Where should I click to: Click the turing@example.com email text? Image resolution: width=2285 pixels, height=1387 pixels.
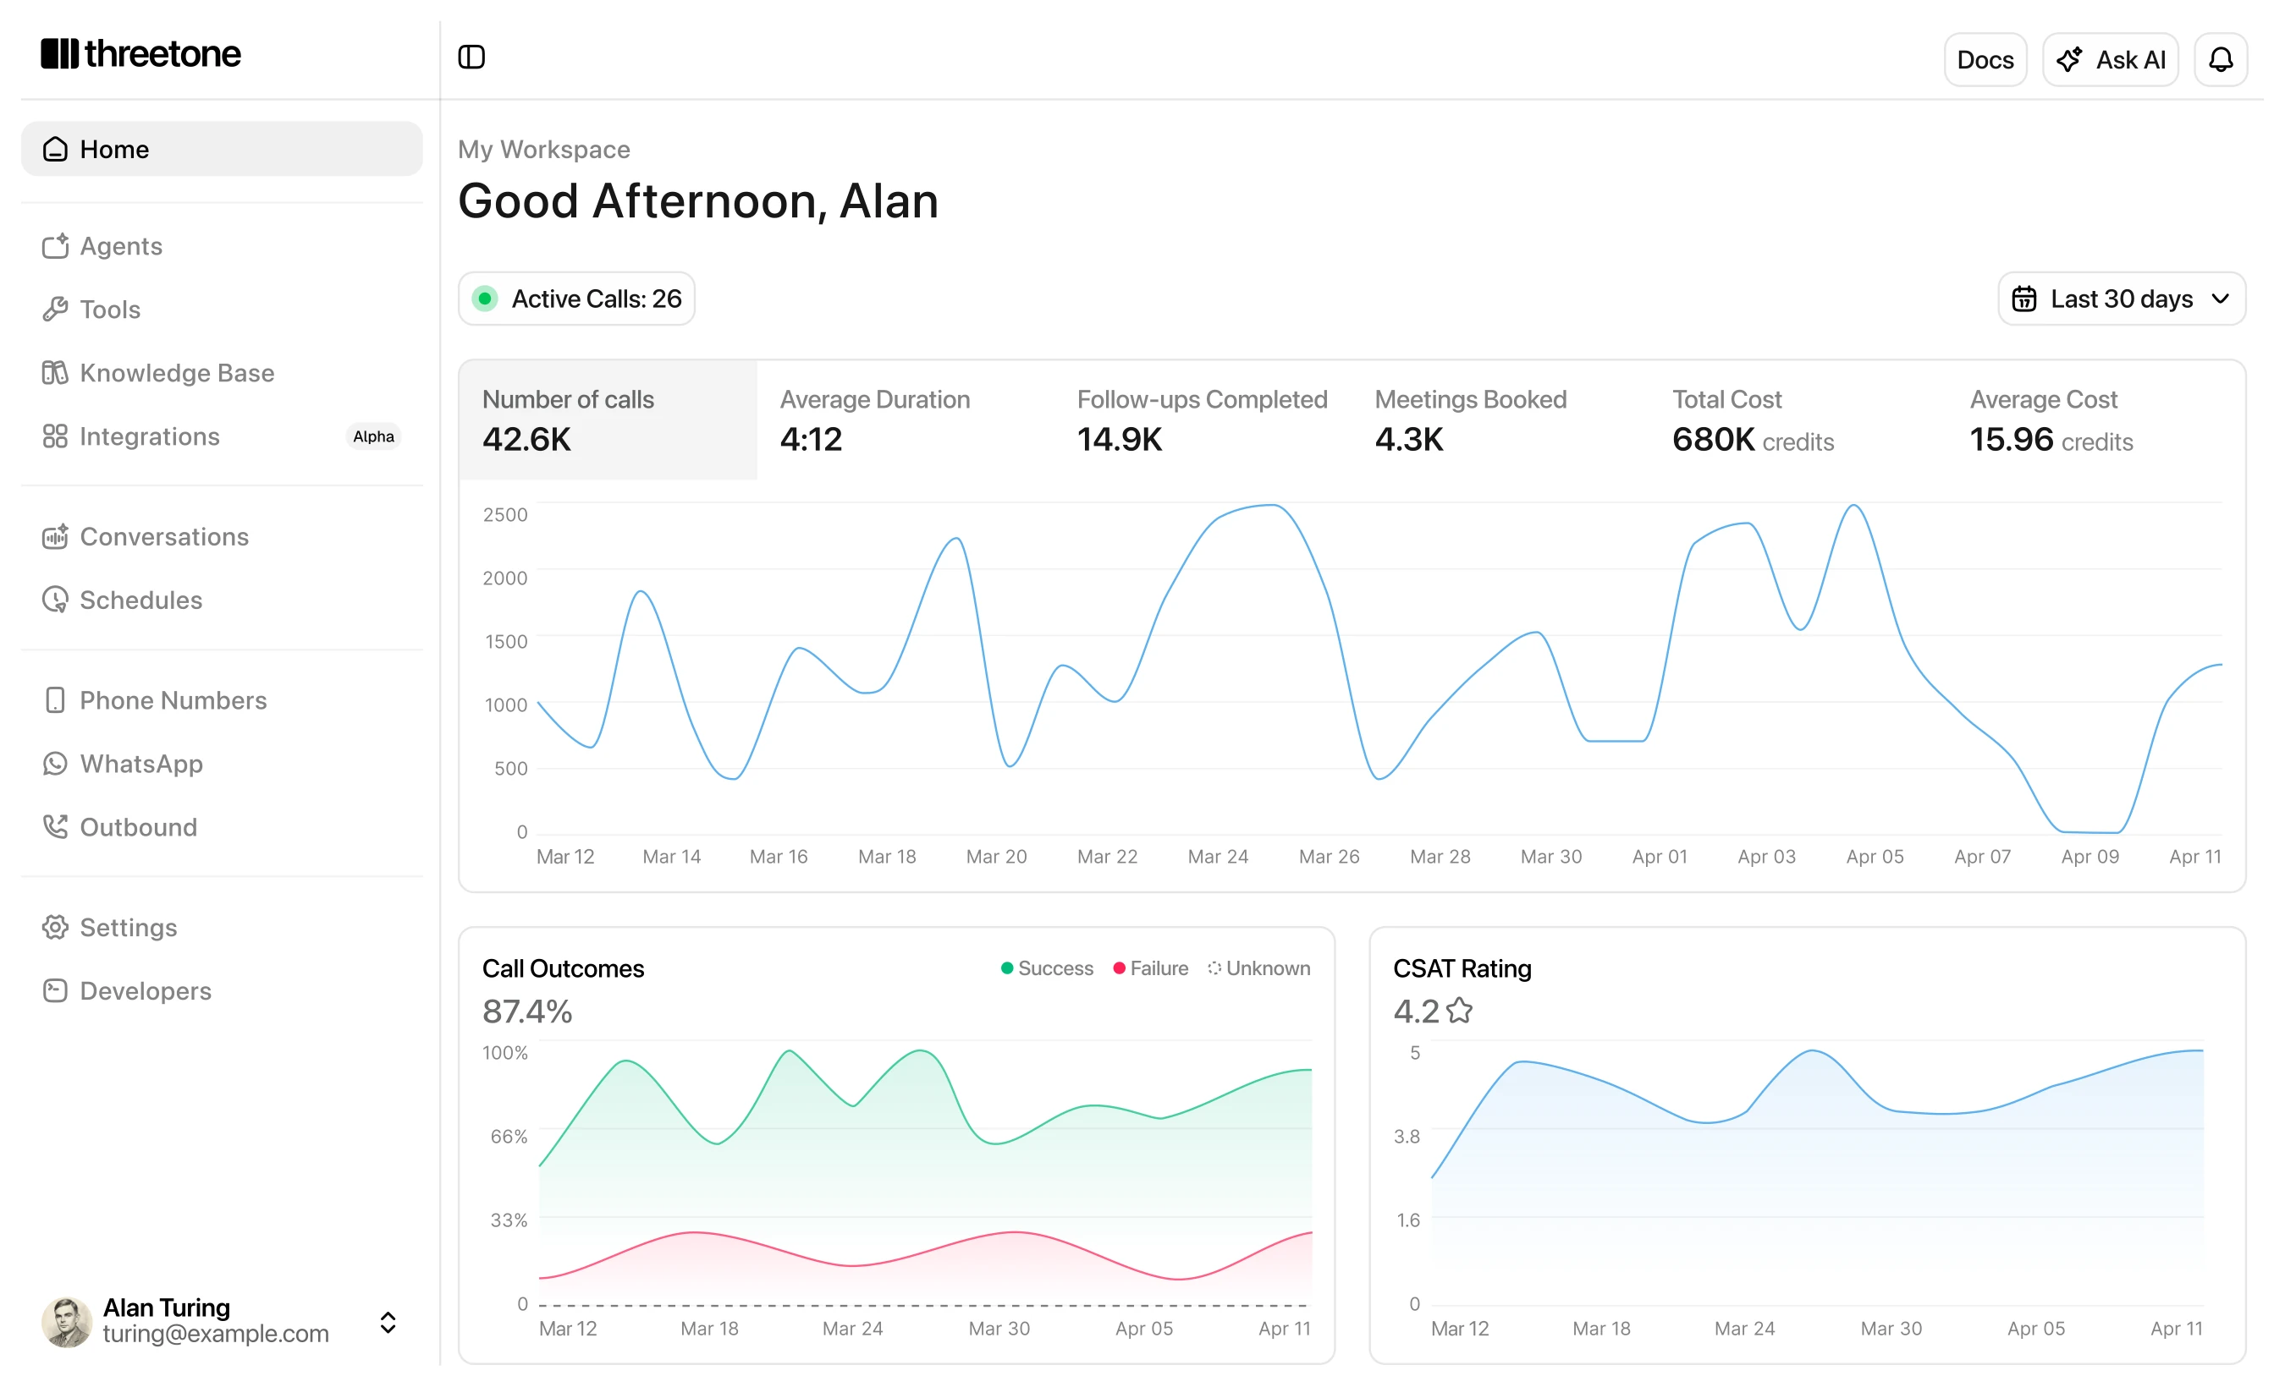click(215, 1333)
